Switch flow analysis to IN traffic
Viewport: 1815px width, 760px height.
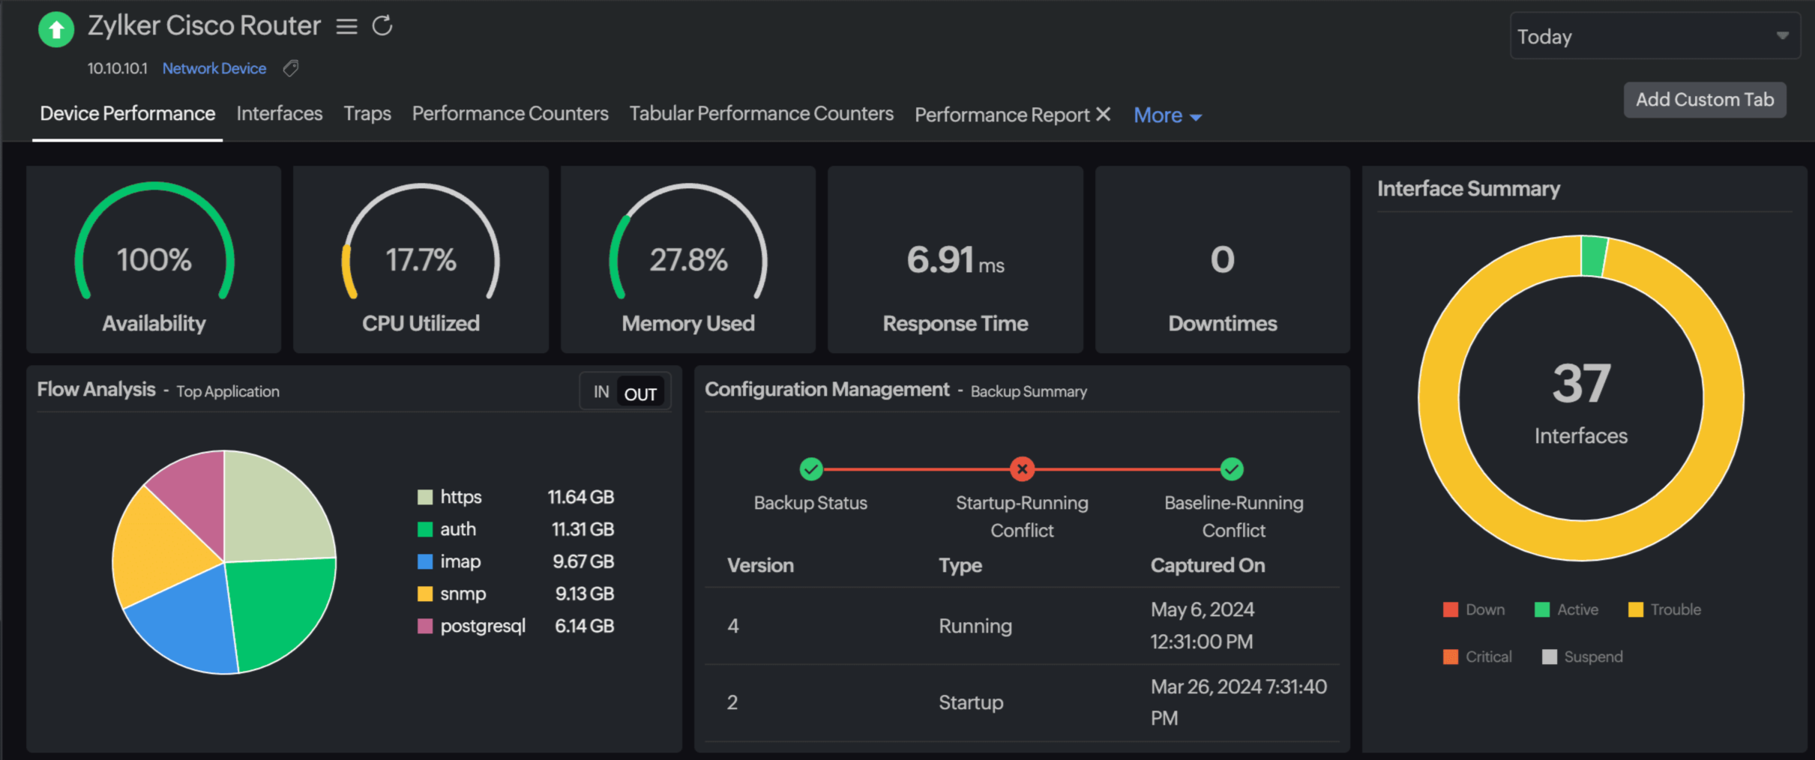click(601, 392)
